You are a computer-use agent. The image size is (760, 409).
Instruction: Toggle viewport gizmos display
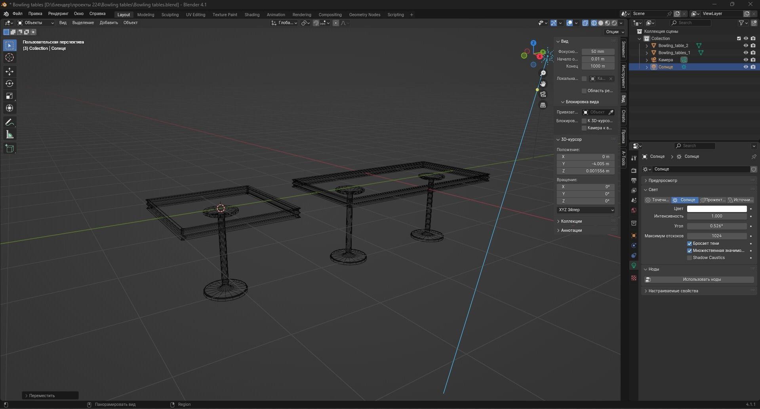tap(554, 23)
